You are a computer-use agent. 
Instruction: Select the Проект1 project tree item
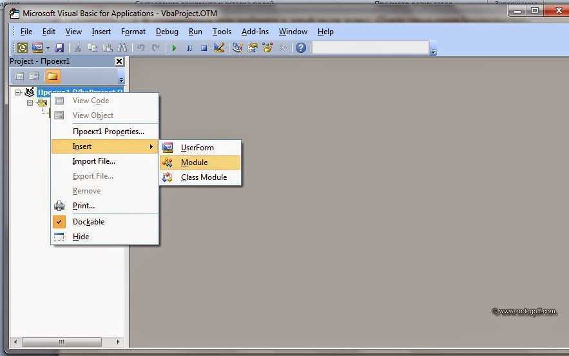coord(80,92)
